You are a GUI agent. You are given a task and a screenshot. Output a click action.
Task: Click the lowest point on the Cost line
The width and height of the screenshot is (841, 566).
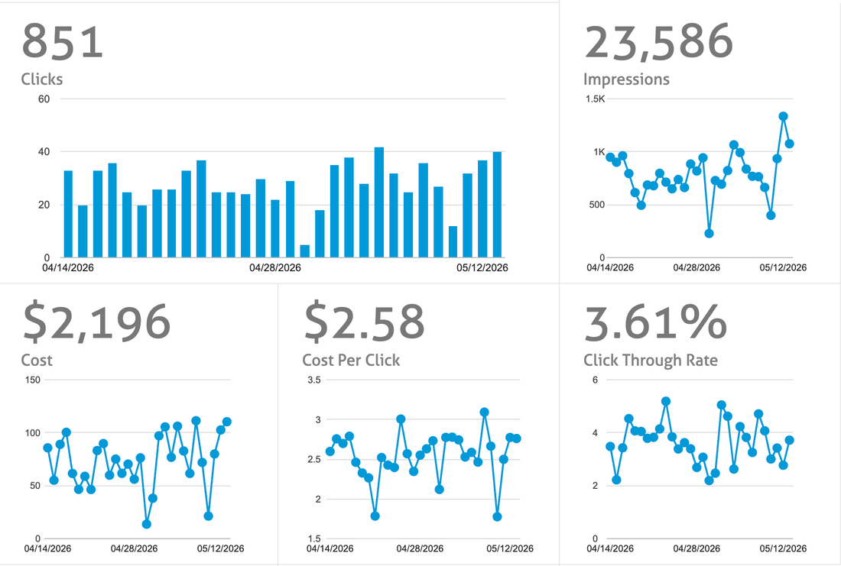point(147,524)
